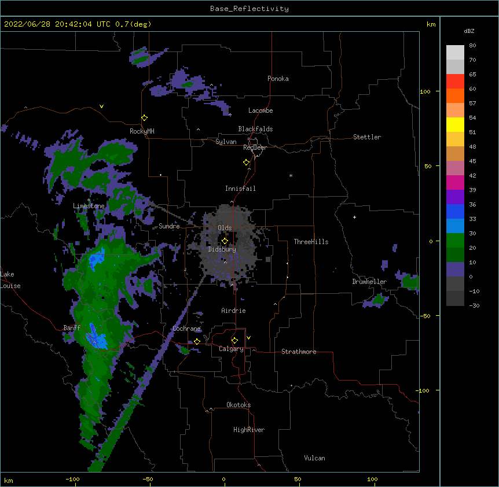499x487 pixels.
Task: Click the Stettler label
Action: (x=367, y=137)
